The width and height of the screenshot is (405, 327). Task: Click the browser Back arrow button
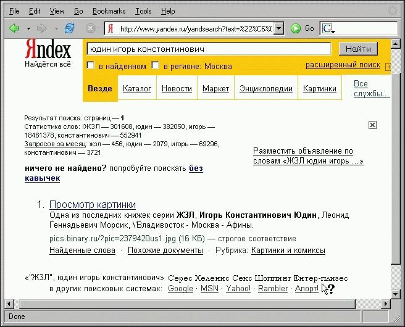[14, 28]
